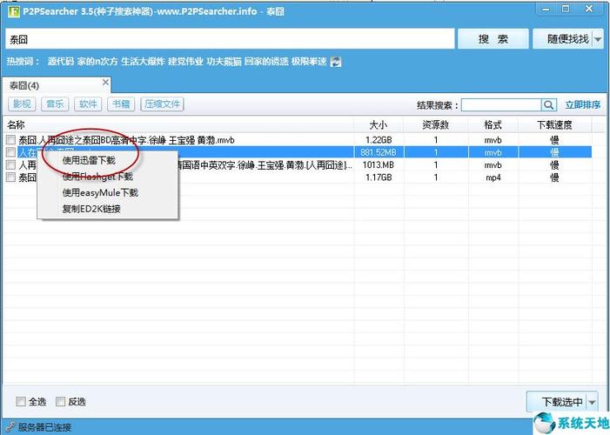Sort results by 大小 column header
This screenshot has height=435, width=610.
click(378, 124)
